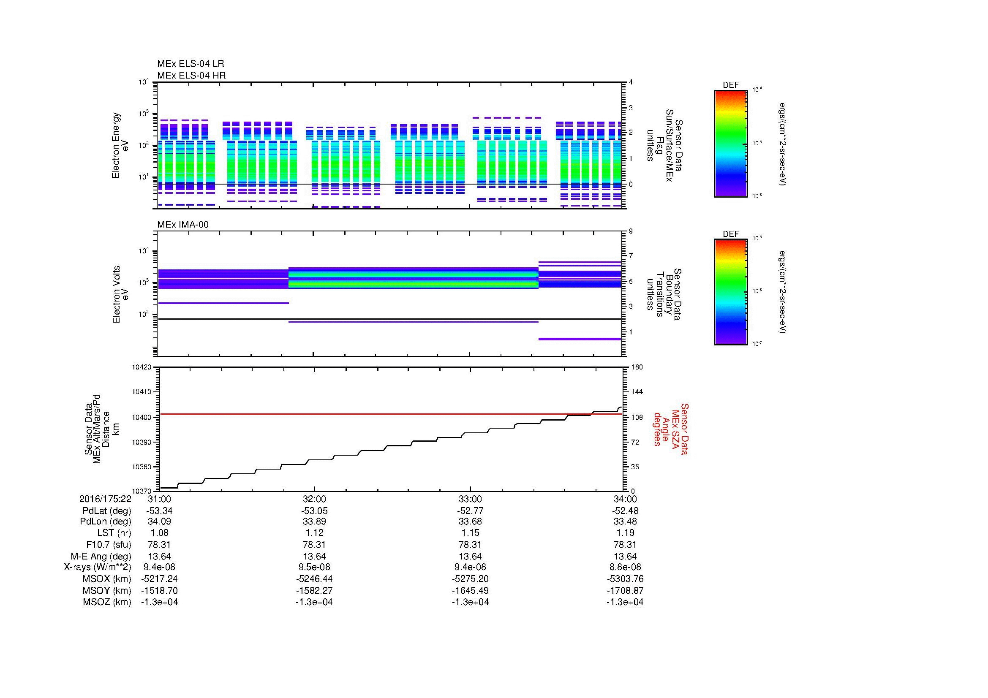Click the MSOX value '-5217.24'
988x698 pixels.
(x=159, y=579)
